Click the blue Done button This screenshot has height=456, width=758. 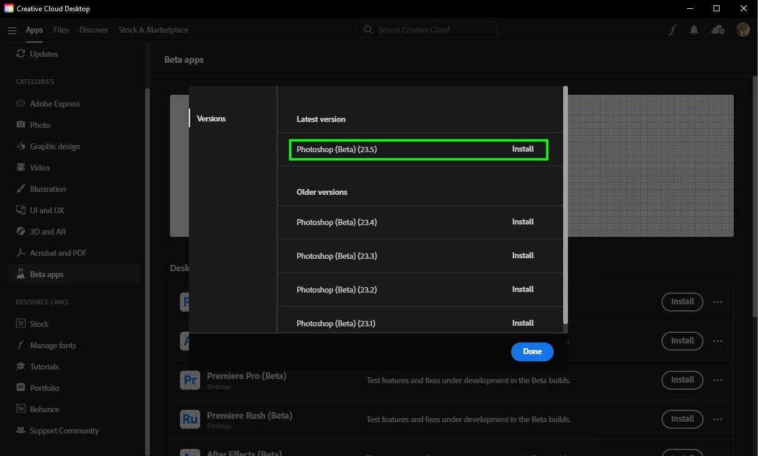pyautogui.click(x=532, y=352)
